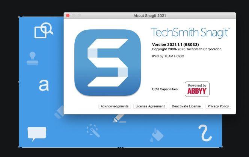
Task: Click the speech bubble callout icon
Action: [37, 134]
